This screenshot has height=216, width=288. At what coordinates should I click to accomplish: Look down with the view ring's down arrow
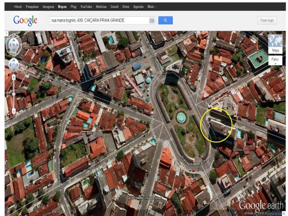[x=14, y=49]
